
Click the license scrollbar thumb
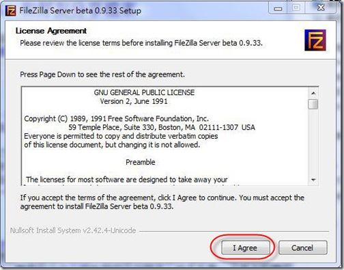click(x=313, y=105)
